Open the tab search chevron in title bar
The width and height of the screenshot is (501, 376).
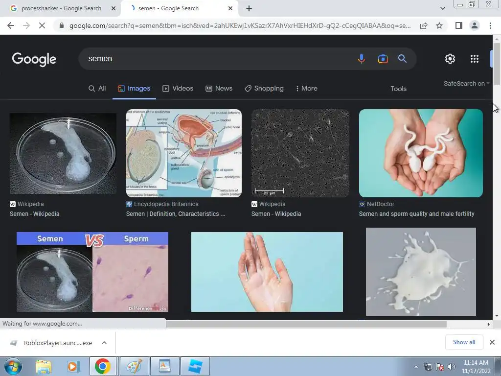[x=442, y=8]
